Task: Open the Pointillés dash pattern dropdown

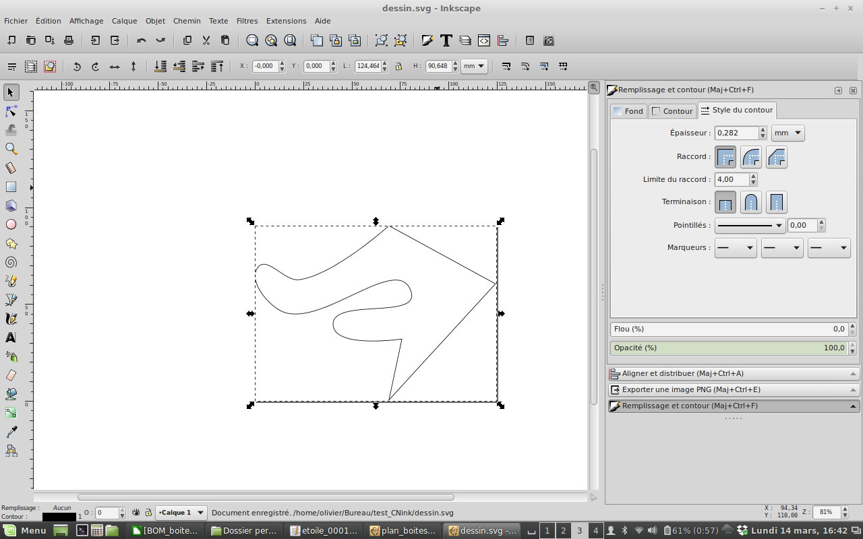Action: point(750,226)
